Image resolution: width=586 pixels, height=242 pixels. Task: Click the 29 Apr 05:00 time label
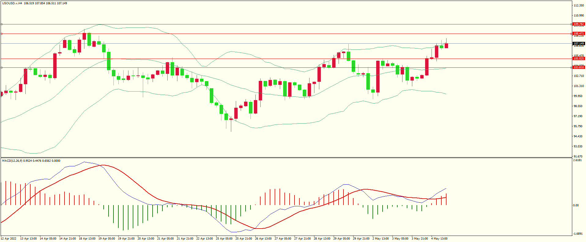(x=342, y=239)
